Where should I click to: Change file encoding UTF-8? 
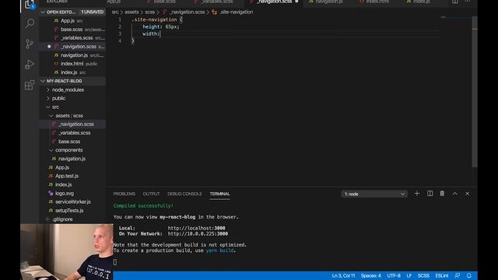[x=394, y=275]
